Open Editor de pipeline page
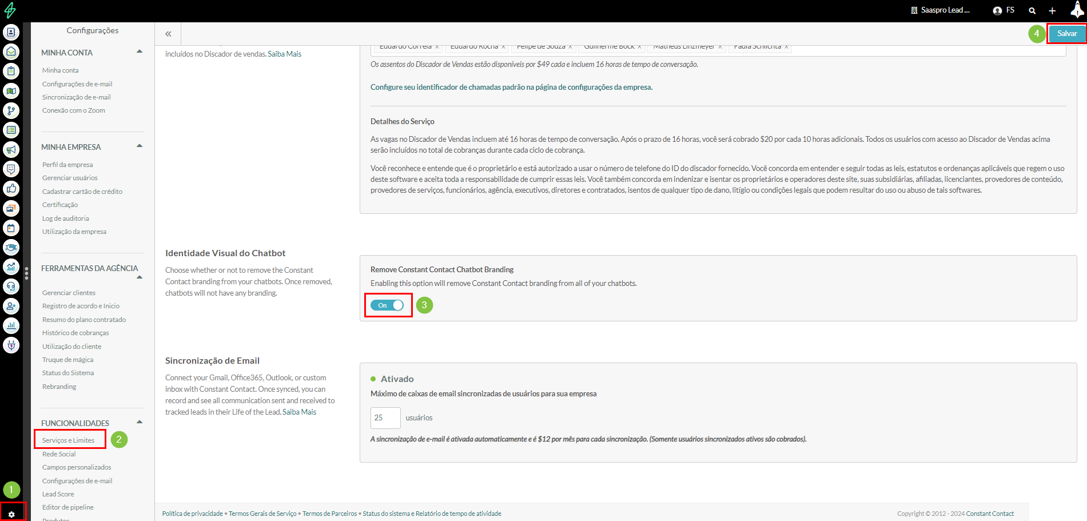This screenshot has height=521, width=1087. coord(67,507)
